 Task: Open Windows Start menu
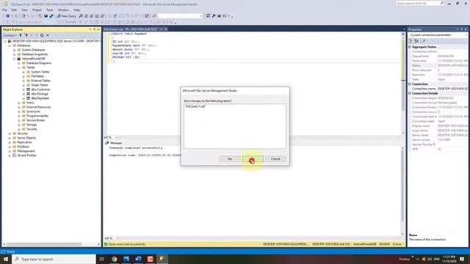point(6,259)
